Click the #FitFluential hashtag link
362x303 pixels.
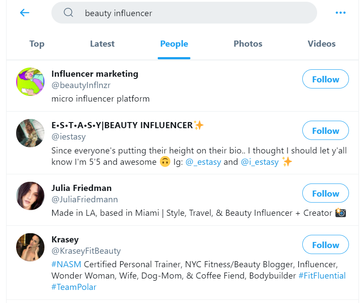pos(322,275)
